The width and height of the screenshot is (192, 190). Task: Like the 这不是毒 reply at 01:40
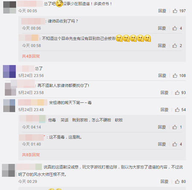175,144
